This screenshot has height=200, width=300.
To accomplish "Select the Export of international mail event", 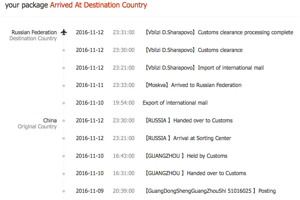I will pos(175,103).
